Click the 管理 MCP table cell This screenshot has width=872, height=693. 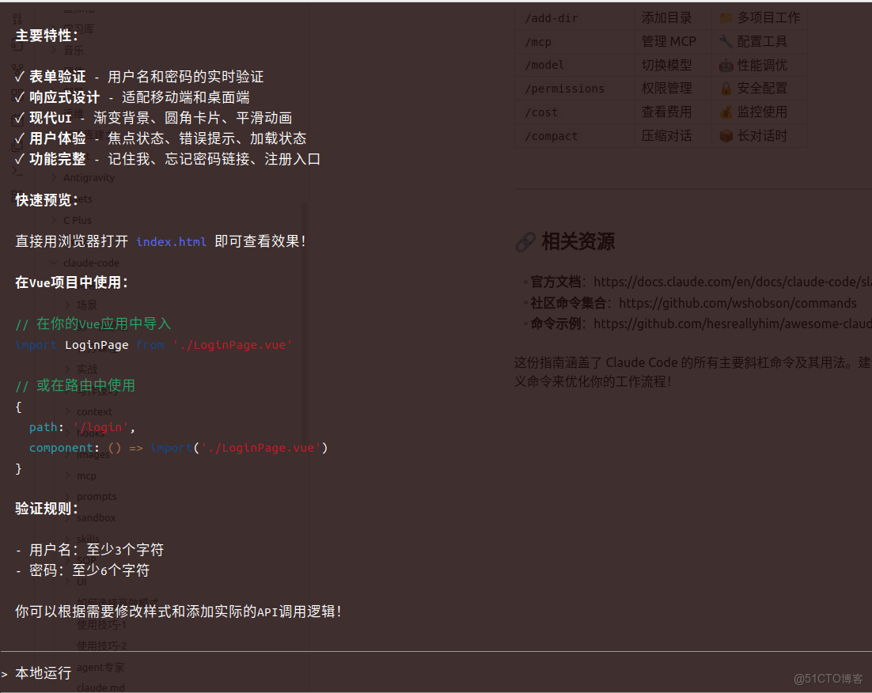click(673, 42)
